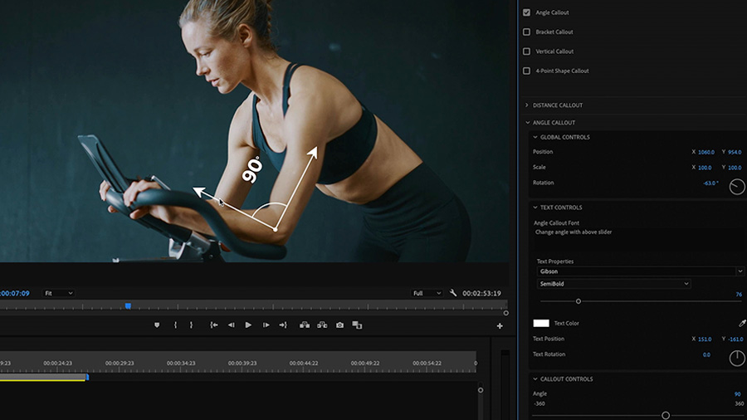
Task: Click the 00:00:39:23 timeline ruler label
Action: pos(242,363)
